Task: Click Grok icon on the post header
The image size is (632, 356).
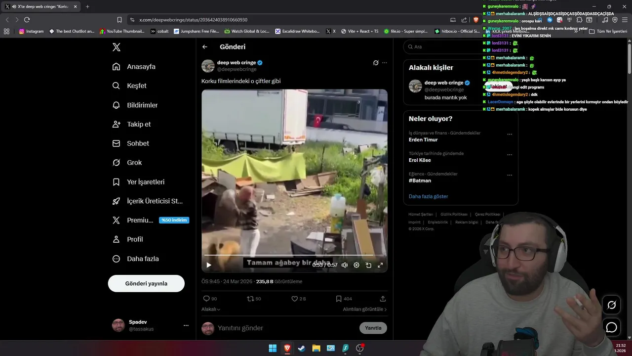Action: 376,63
